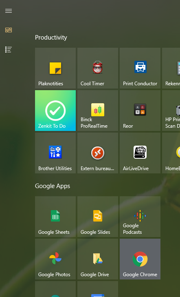Image resolution: width=180 pixels, height=297 pixels.
Task: Launch Zenkit To Do
Action: pyautogui.click(x=55, y=111)
